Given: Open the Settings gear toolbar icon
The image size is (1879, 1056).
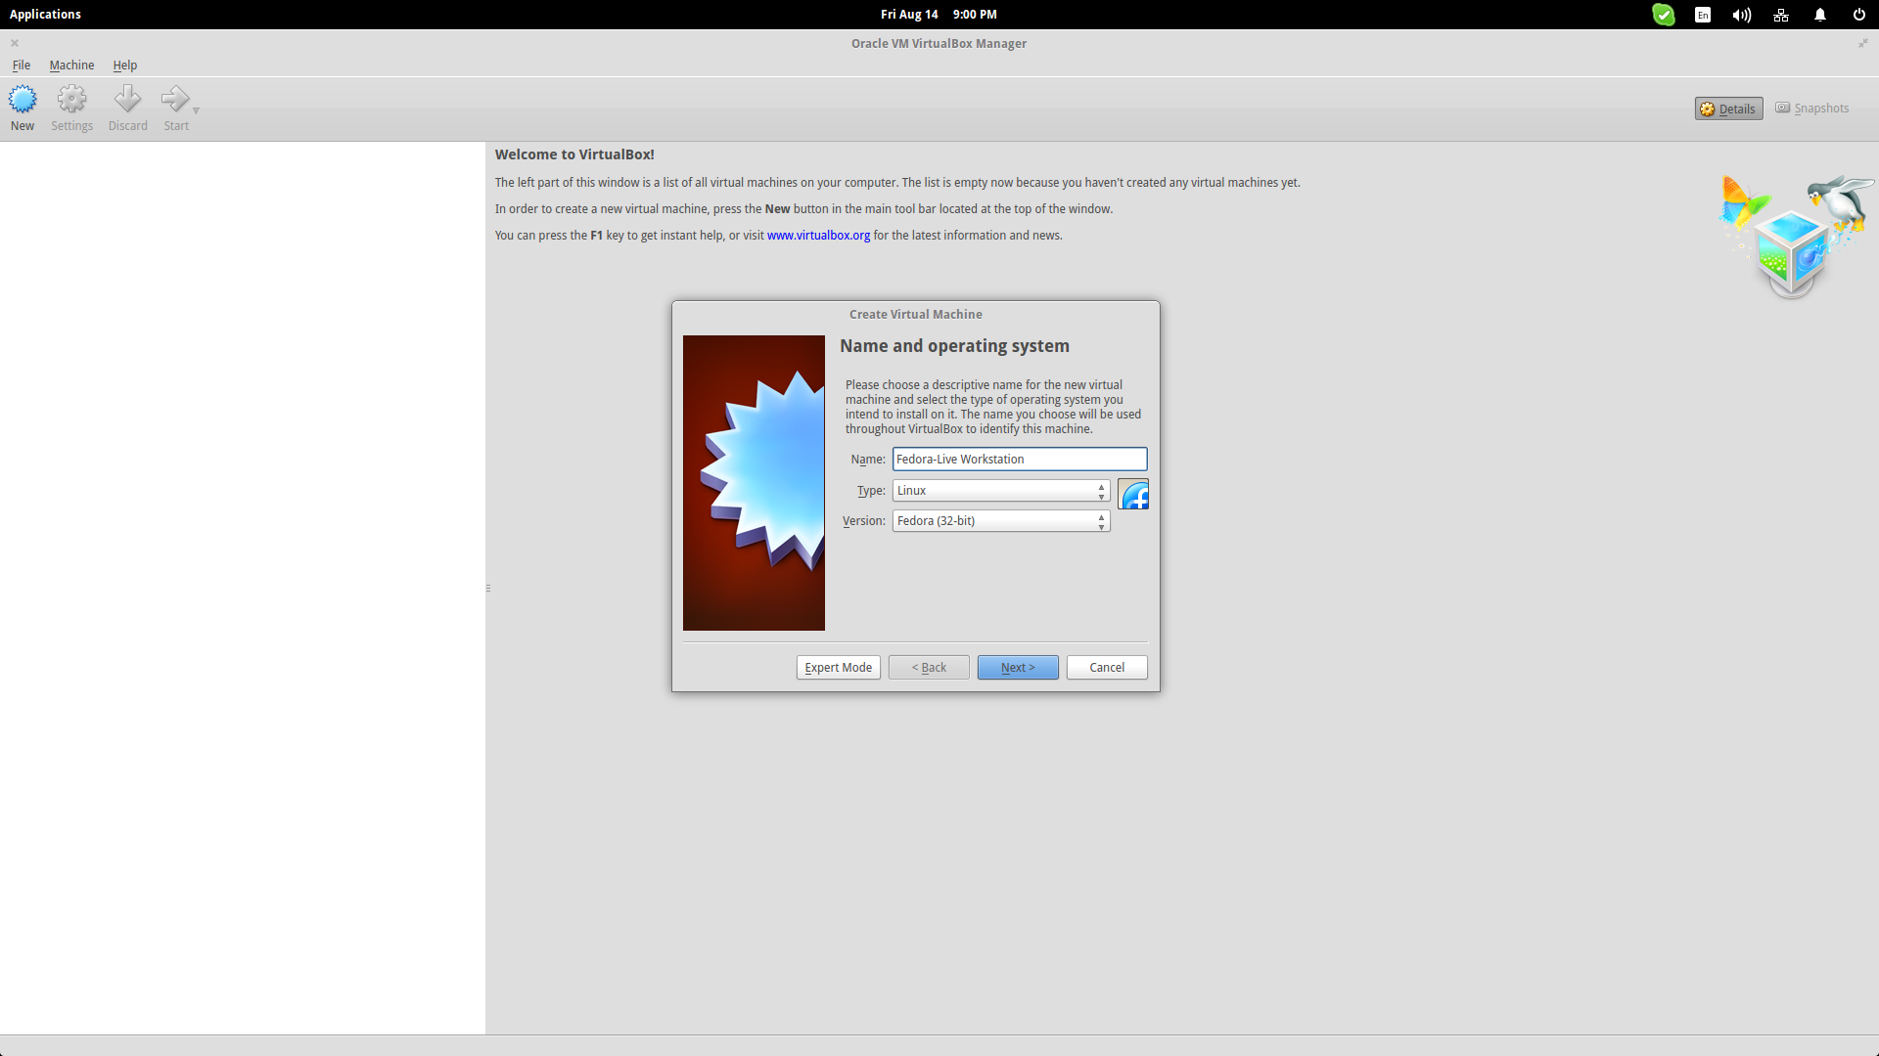Looking at the screenshot, I should tap(71, 108).
